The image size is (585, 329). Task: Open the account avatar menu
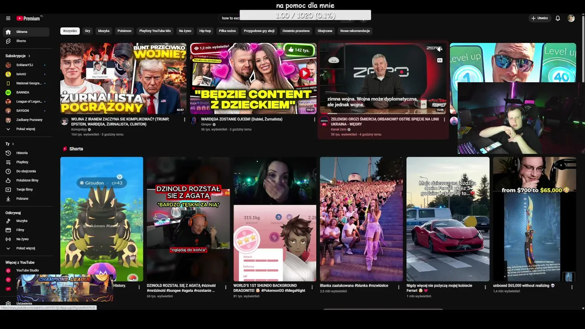tap(571, 18)
